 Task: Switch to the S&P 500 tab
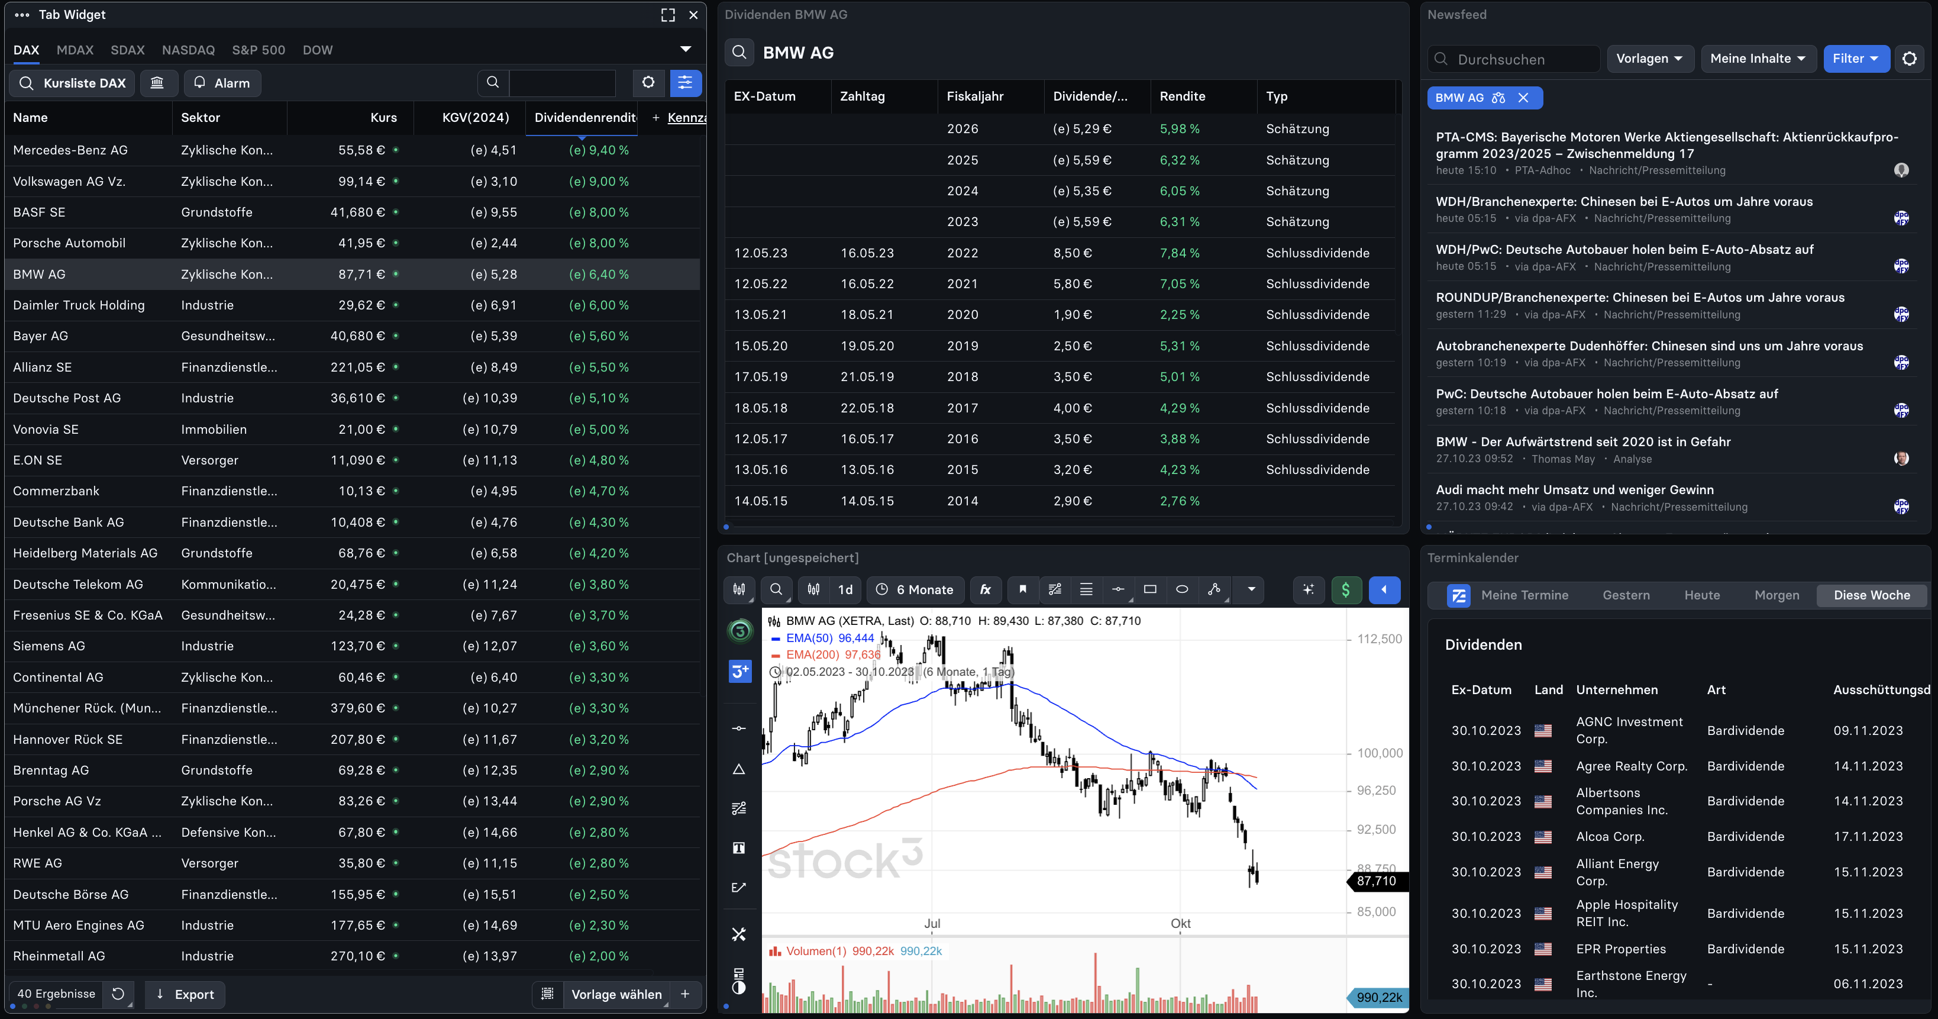coord(259,50)
